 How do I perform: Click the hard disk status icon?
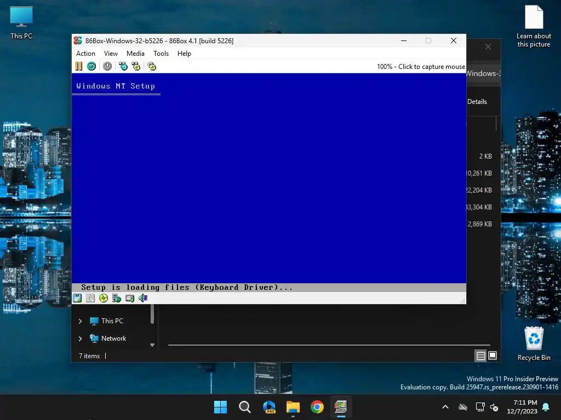[129, 298]
